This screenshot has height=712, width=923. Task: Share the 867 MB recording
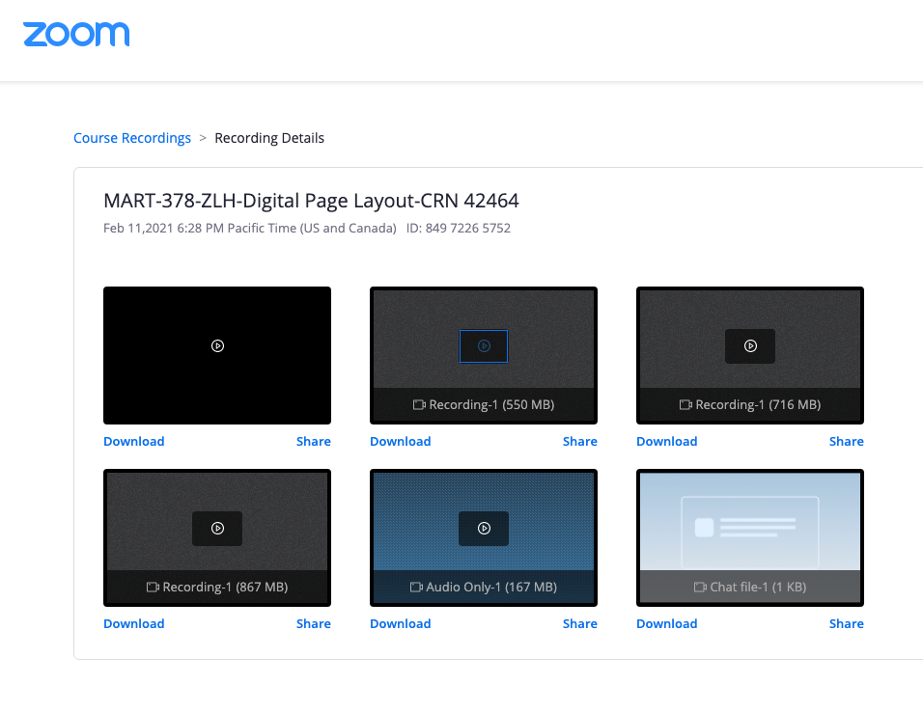tap(313, 624)
